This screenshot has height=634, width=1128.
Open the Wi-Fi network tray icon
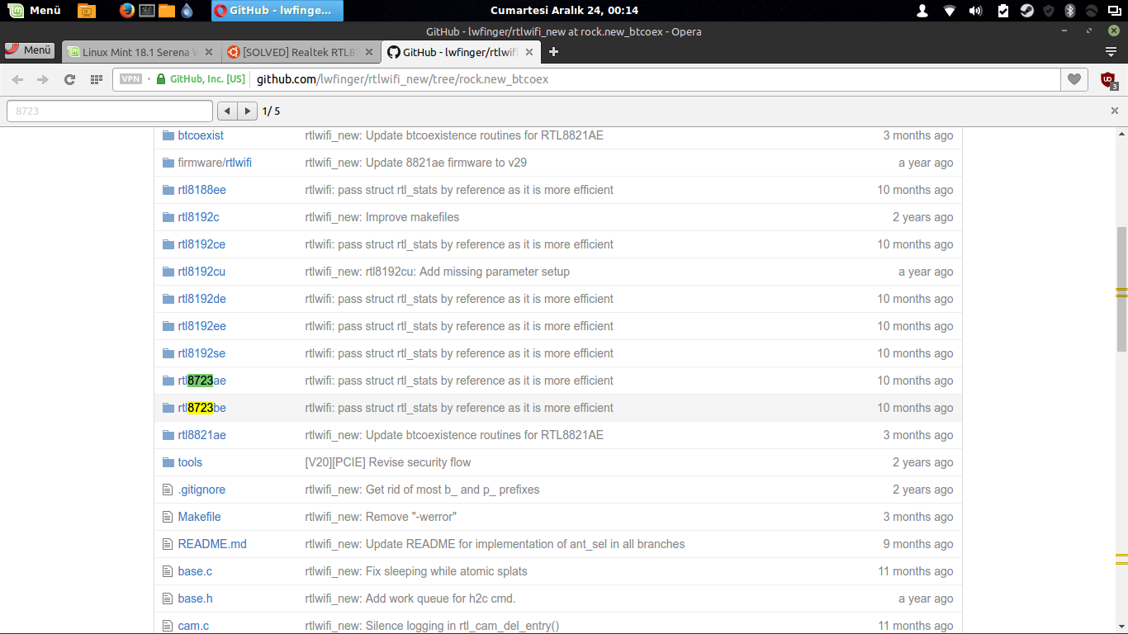(x=949, y=11)
